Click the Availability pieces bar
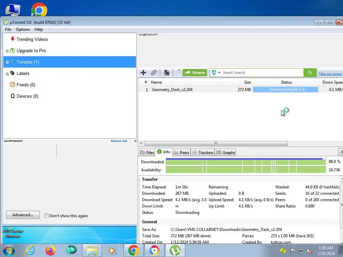Screen dimensions: 343x257 point(246,170)
